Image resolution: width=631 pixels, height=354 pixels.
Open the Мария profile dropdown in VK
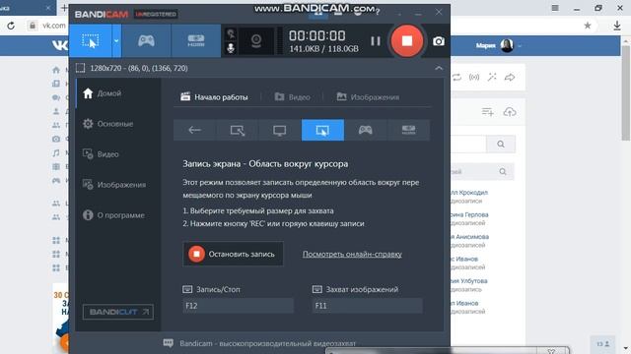click(x=499, y=46)
